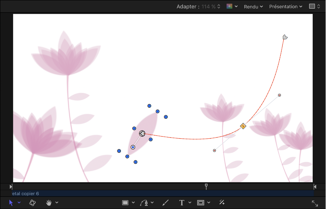Screen dimensions: 326x209
Task: Click the fullscreen expand arrows button
Action: point(315,203)
